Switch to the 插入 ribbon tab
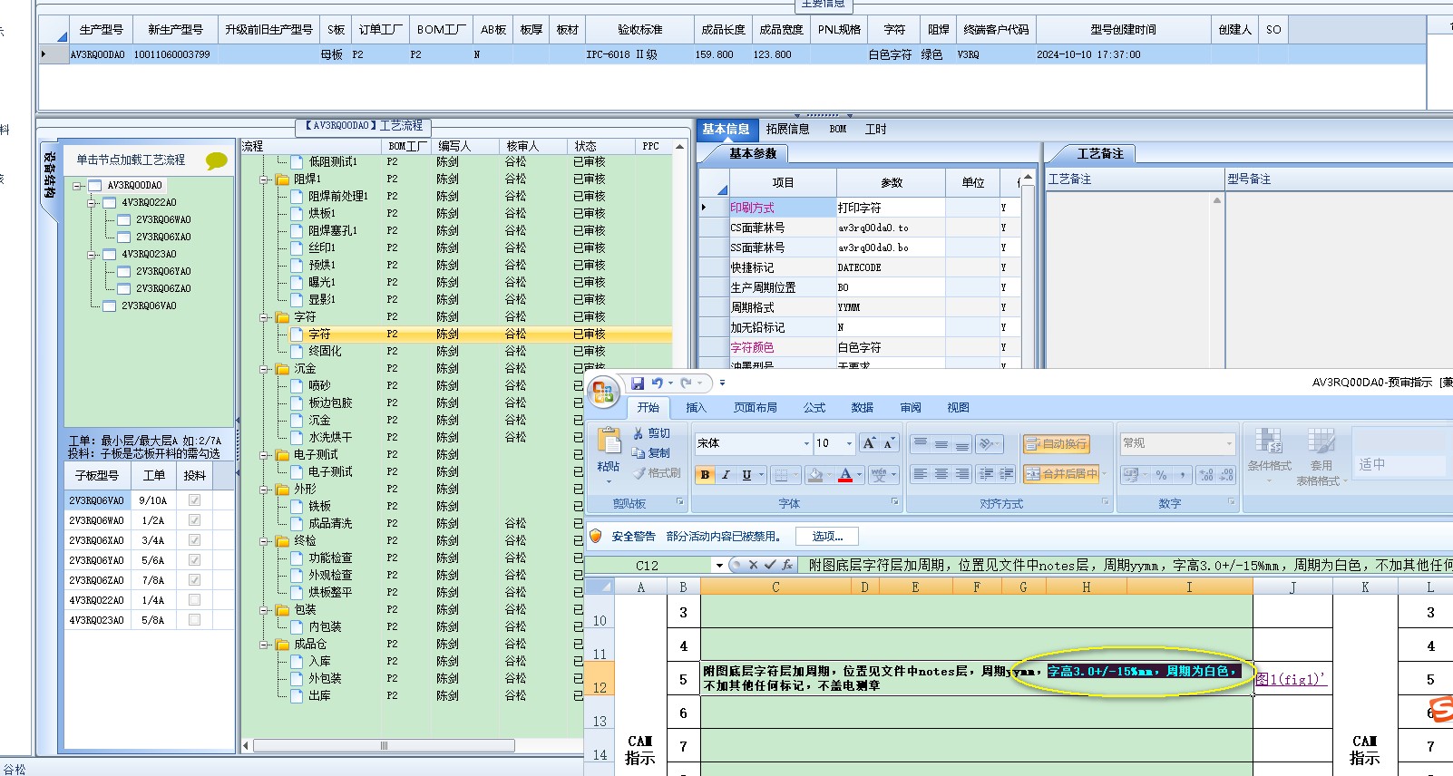The width and height of the screenshot is (1453, 776). click(x=696, y=408)
